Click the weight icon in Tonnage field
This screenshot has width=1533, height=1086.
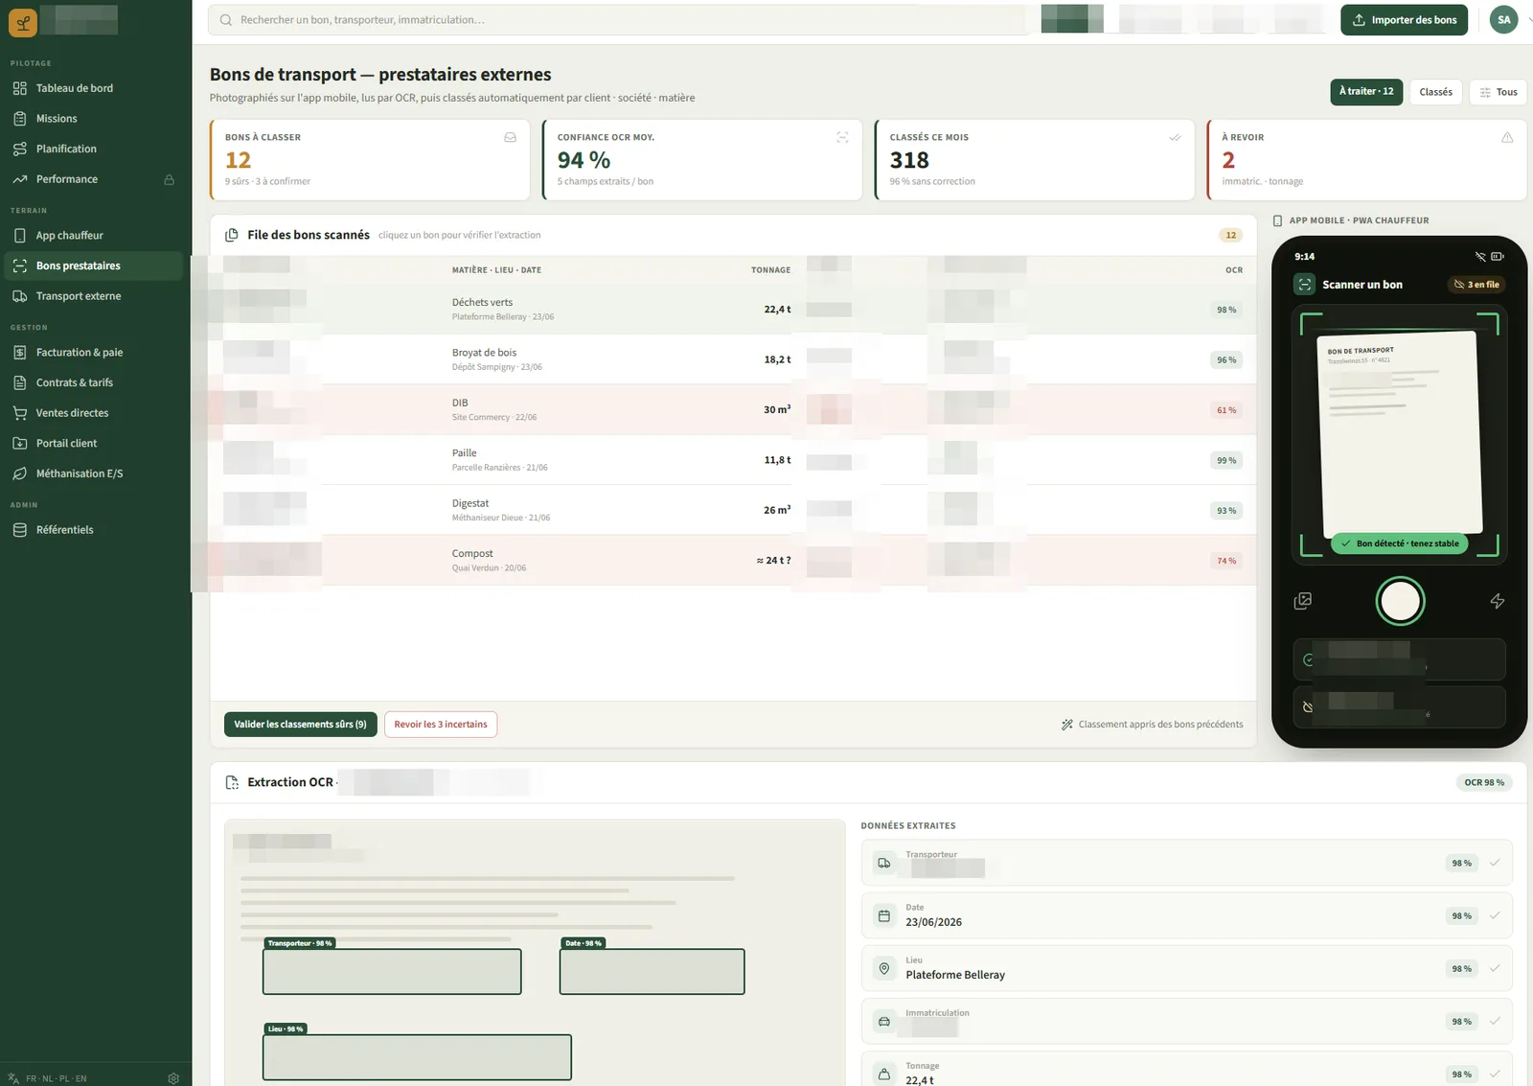click(x=884, y=1074)
